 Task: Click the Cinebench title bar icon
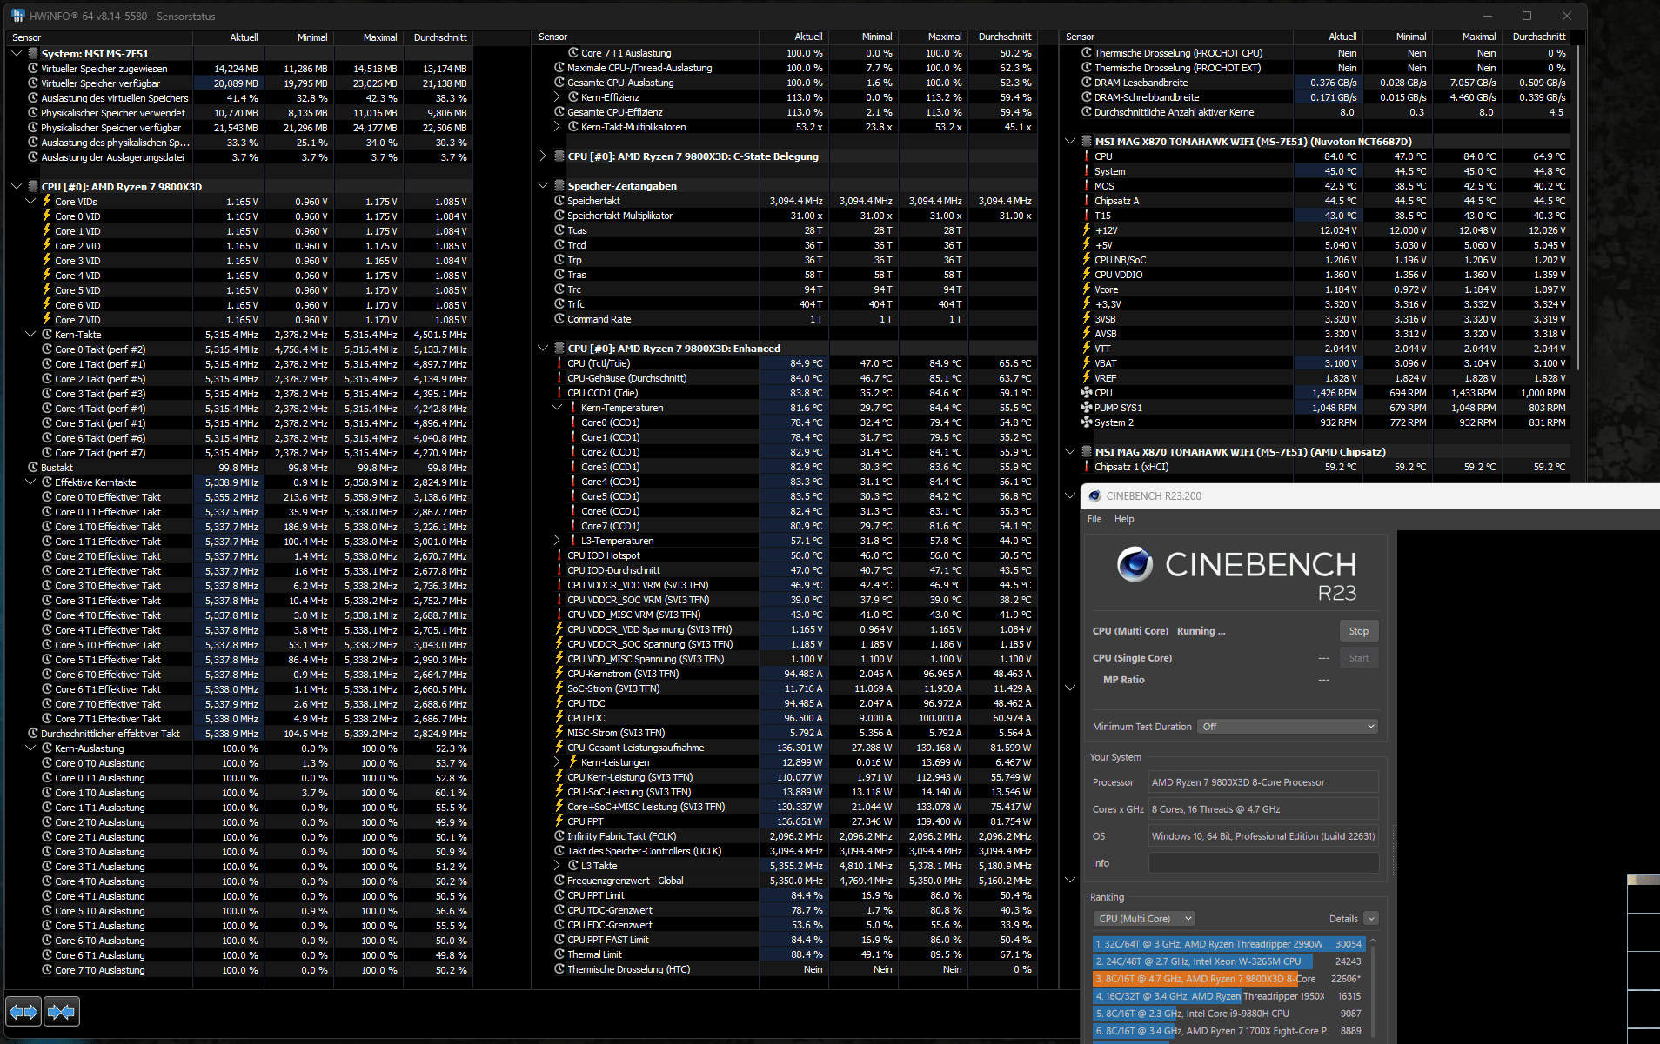click(x=1094, y=495)
